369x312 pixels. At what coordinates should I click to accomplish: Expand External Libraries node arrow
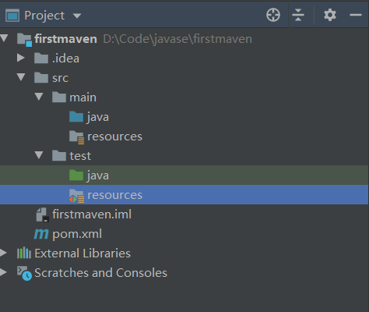[3, 253]
